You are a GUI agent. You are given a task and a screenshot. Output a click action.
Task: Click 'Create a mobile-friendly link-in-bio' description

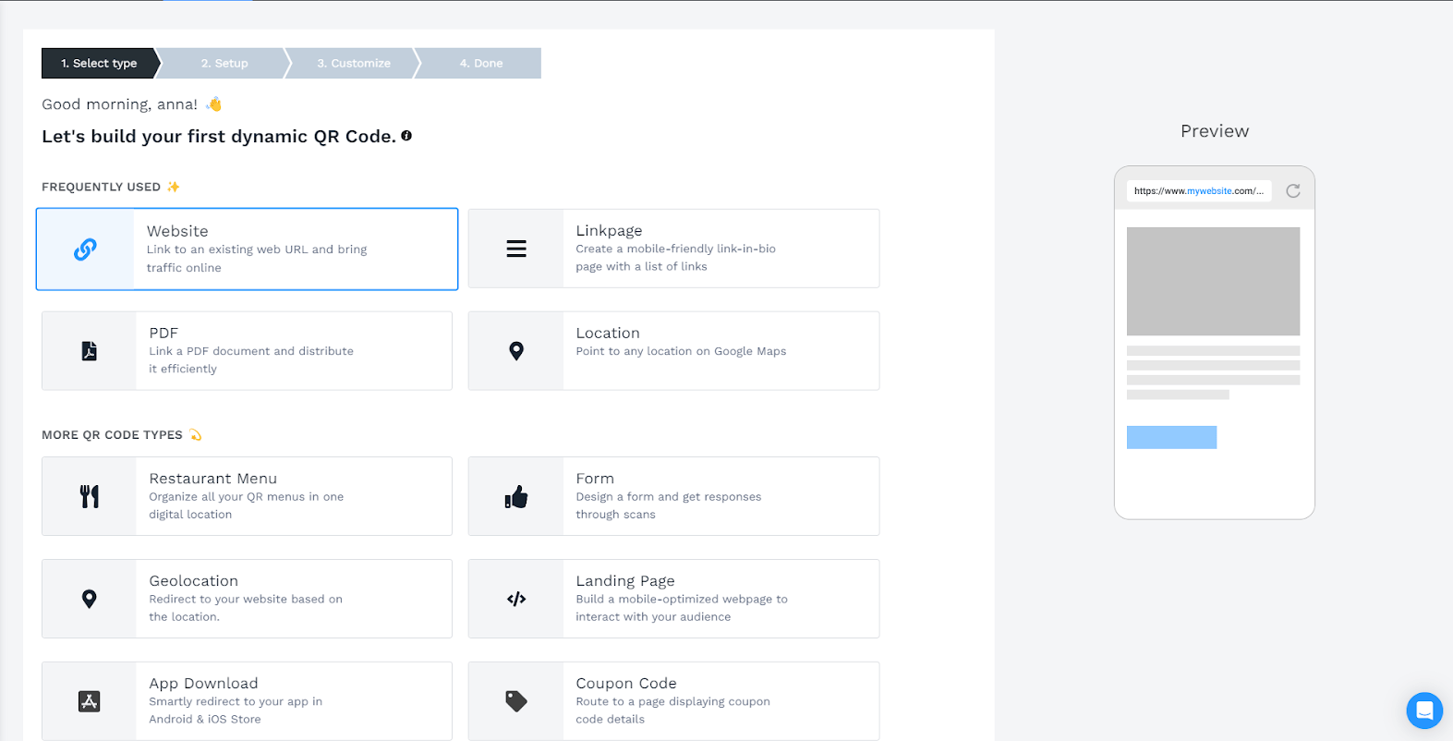click(675, 258)
